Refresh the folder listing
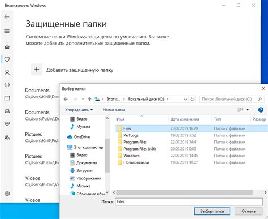 192,99
